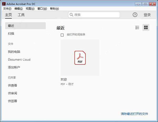Toggle the 按打开时间排序 checkbox
The width and height of the screenshot is (158, 122).
(x=62, y=35)
